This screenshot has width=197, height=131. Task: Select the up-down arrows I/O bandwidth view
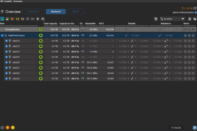tap(23, 19)
